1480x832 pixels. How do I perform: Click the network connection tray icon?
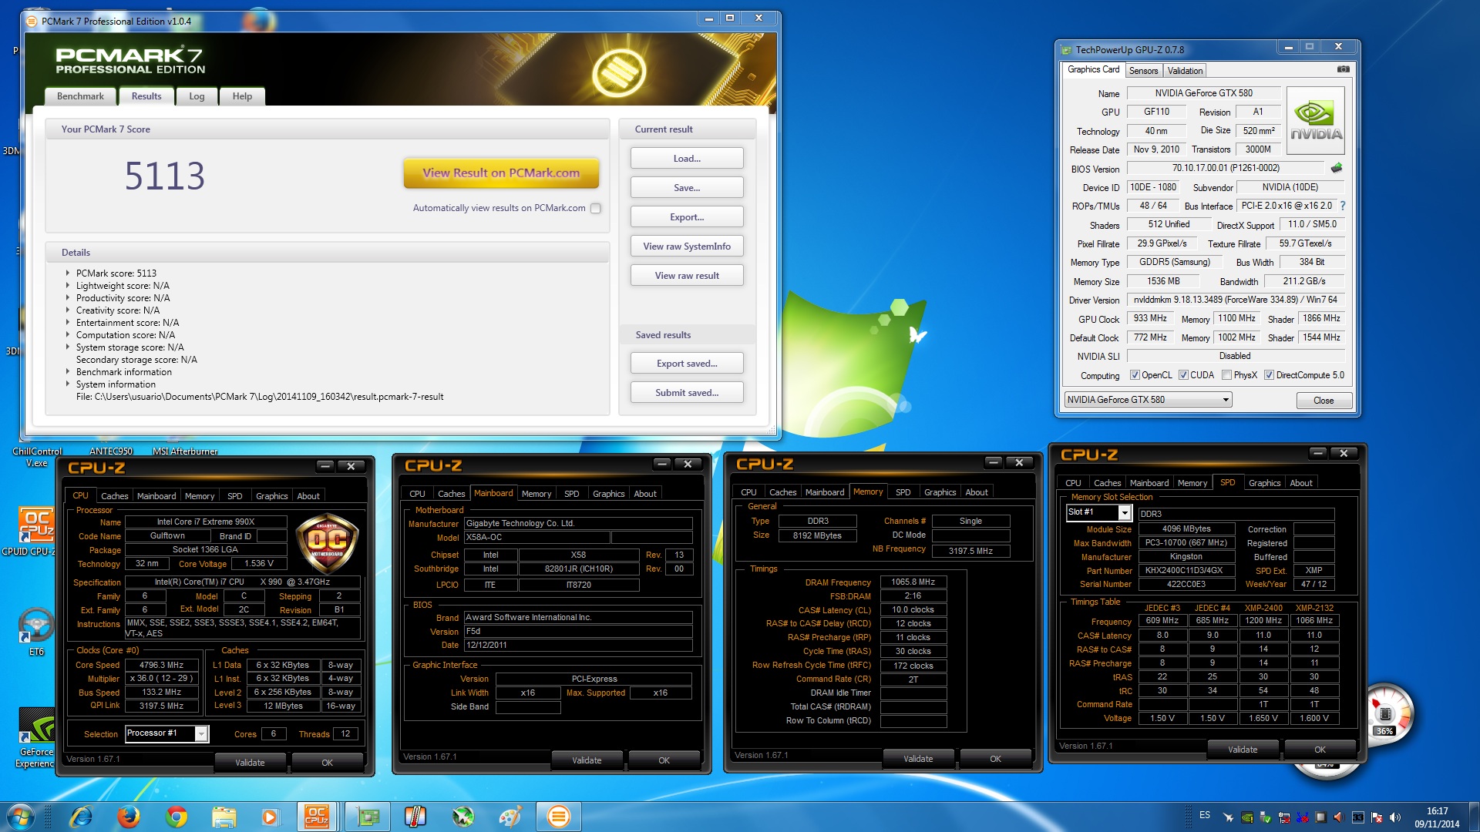coord(1284,817)
